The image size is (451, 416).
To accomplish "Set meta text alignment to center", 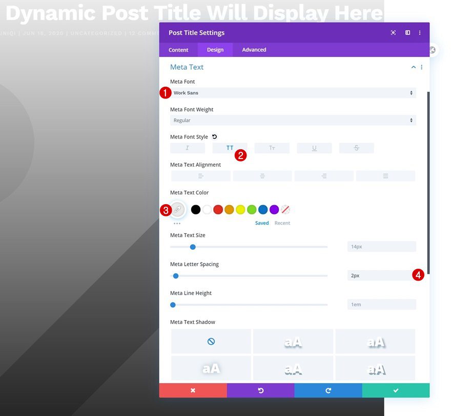I will [262, 175].
